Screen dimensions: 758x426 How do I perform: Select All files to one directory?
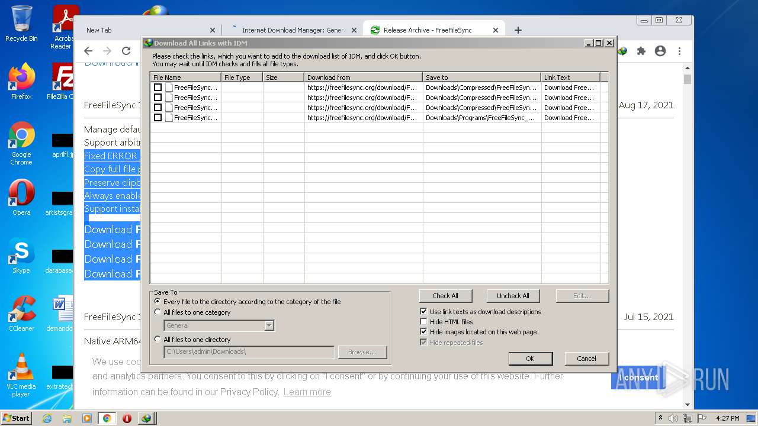[x=158, y=340]
